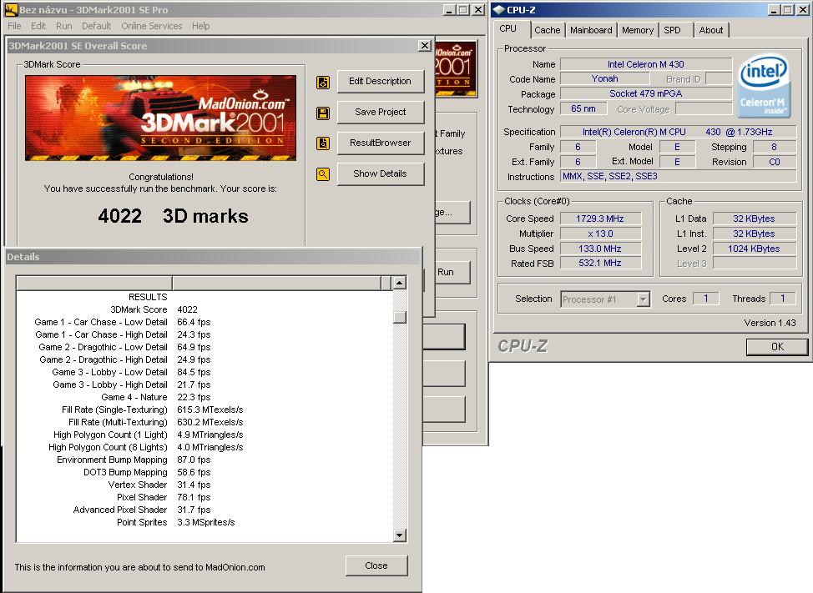The height and width of the screenshot is (593, 813).
Task: Click the Edit Description icon
Action: click(323, 82)
